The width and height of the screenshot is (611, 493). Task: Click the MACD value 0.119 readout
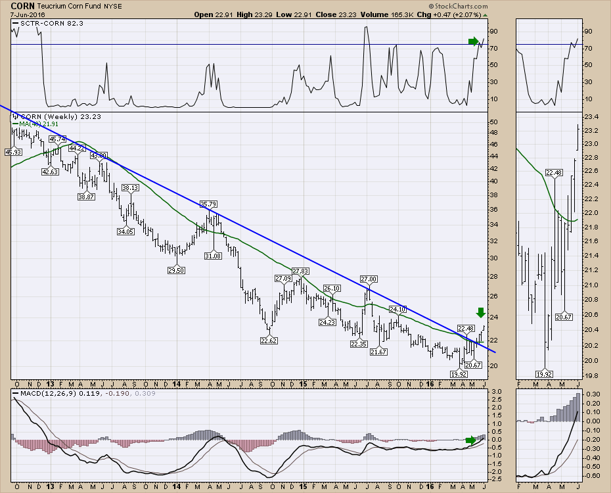click(x=89, y=394)
